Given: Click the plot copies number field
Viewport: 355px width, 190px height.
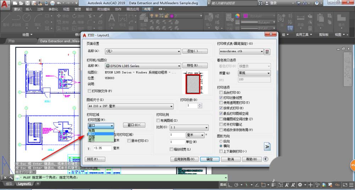Looking at the screenshot, I should (192, 105).
